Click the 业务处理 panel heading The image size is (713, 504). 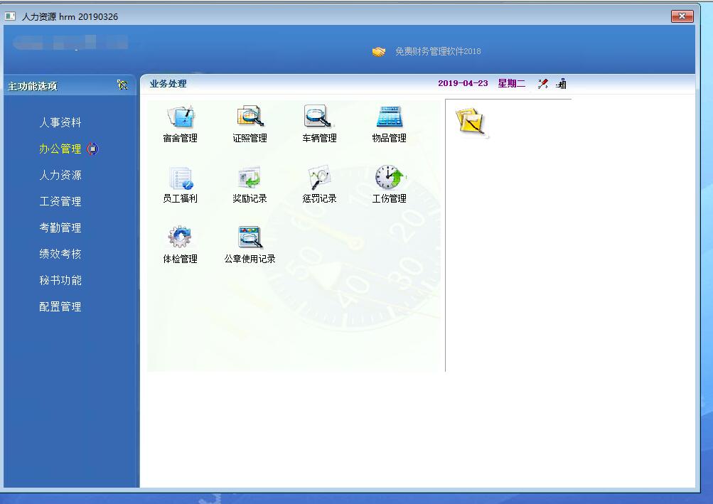168,84
